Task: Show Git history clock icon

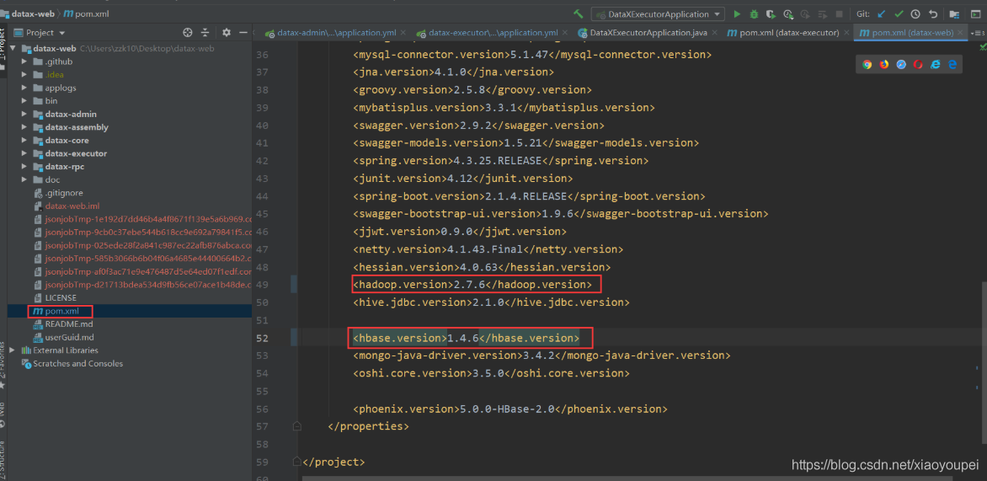Action: pos(916,13)
